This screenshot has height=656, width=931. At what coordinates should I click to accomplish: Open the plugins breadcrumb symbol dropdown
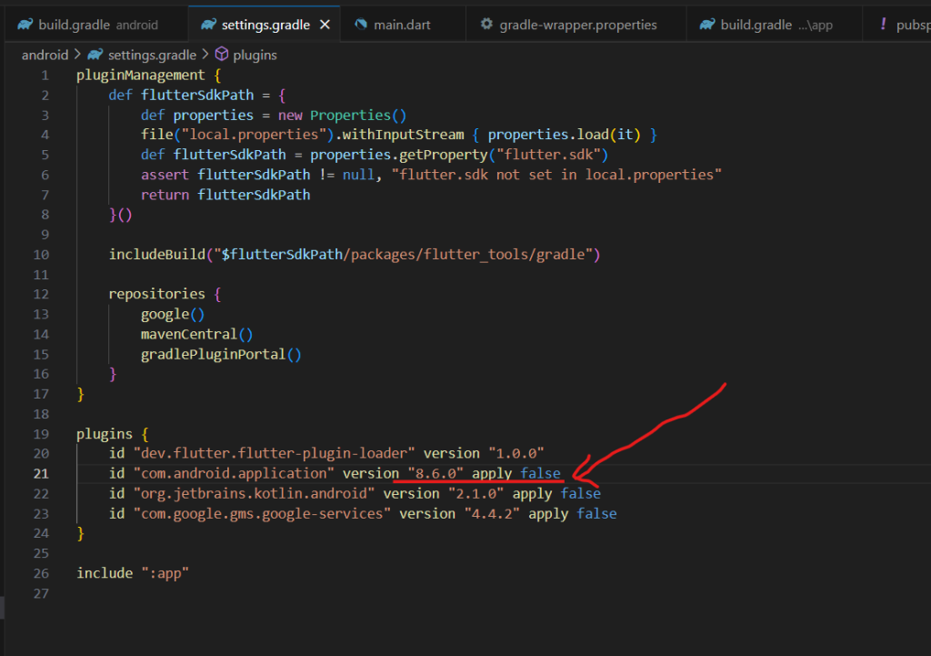pyautogui.click(x=255, y=56)
